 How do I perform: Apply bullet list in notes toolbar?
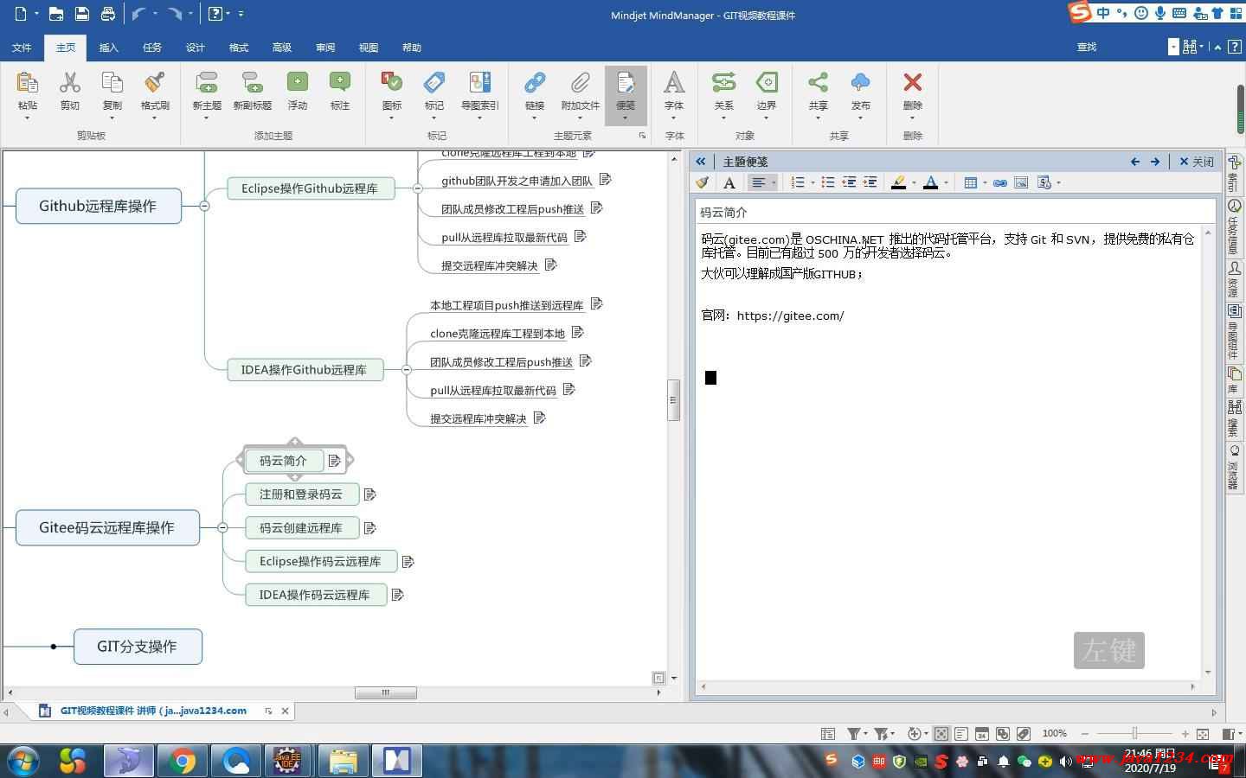pyautogui.click(x=828, y=182)
